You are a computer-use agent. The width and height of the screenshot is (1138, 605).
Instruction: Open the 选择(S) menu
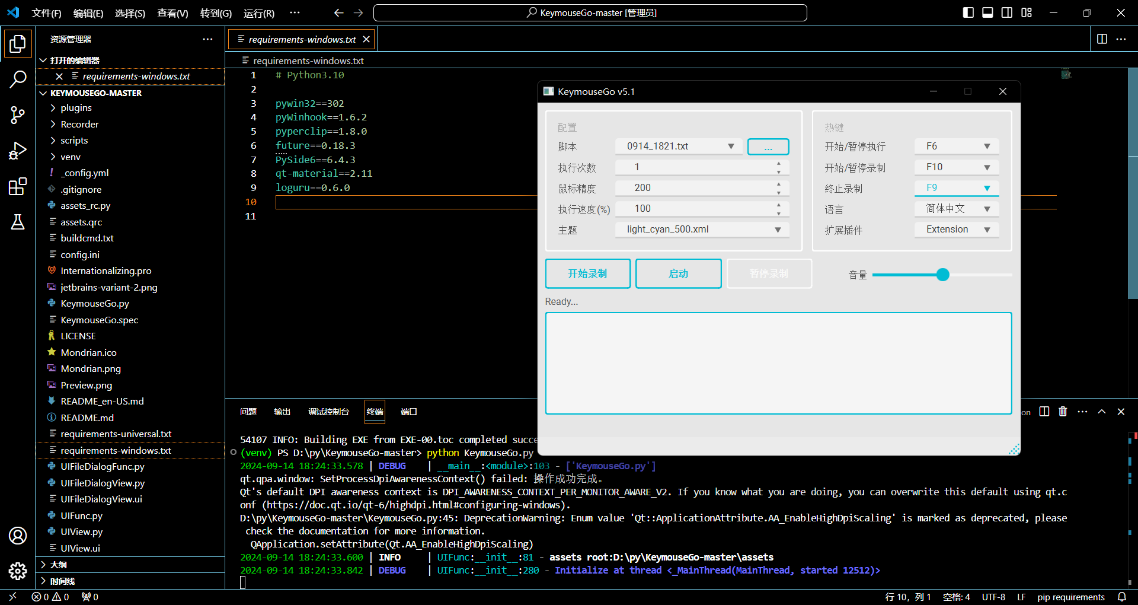coord(130,13)
